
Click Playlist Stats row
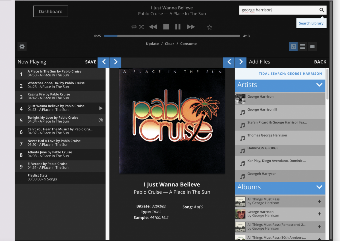tap(60, 178)
